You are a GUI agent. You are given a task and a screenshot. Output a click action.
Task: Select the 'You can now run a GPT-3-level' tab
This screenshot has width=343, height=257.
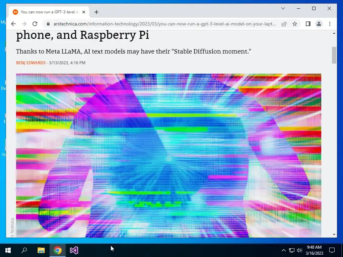(x=49, y=12)
